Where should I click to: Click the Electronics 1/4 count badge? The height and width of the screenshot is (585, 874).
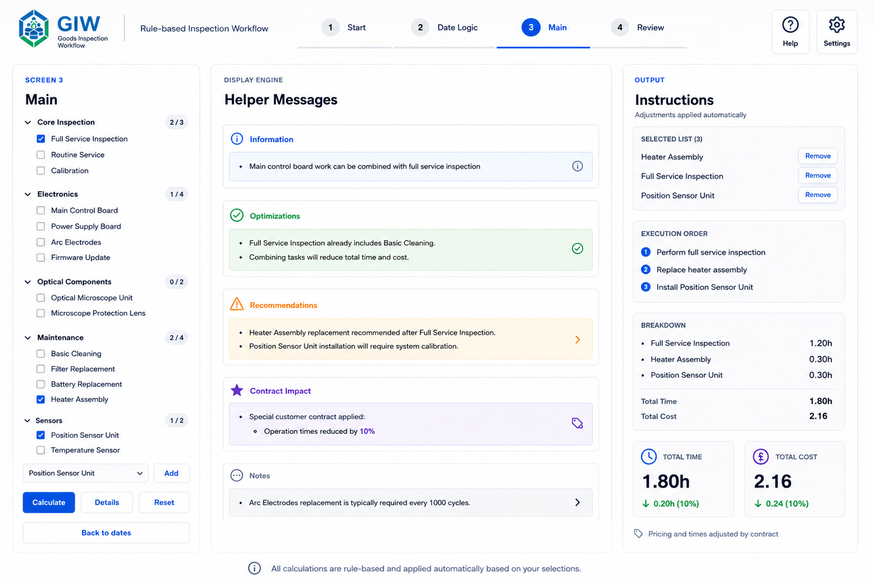(x=177, y=194)
